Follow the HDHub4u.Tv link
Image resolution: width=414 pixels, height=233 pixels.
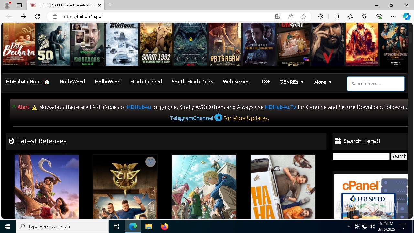coord(280,107)
